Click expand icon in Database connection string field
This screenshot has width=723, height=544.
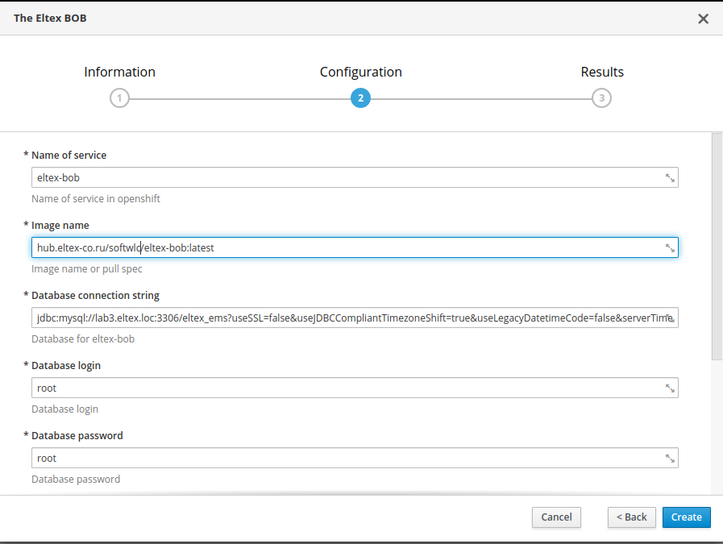click(x=670, y=318)
